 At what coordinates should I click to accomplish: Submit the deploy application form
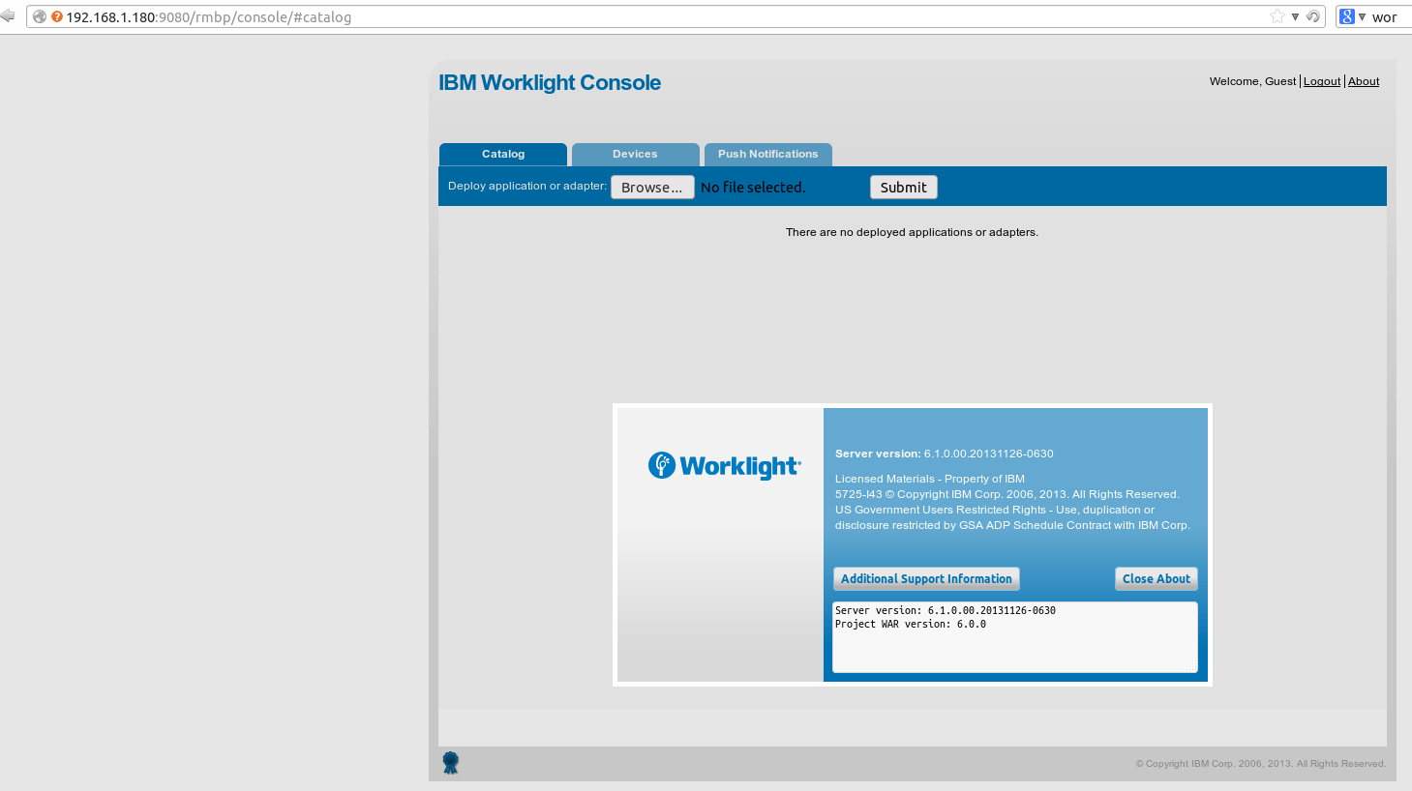point(904,188)
